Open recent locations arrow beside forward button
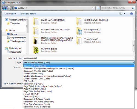Screen dimensions: 137x109 (x=13, y=8)
